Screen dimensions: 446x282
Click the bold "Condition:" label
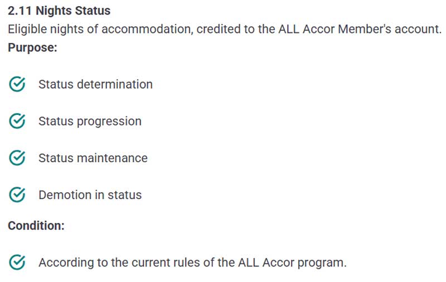[36, 226]
